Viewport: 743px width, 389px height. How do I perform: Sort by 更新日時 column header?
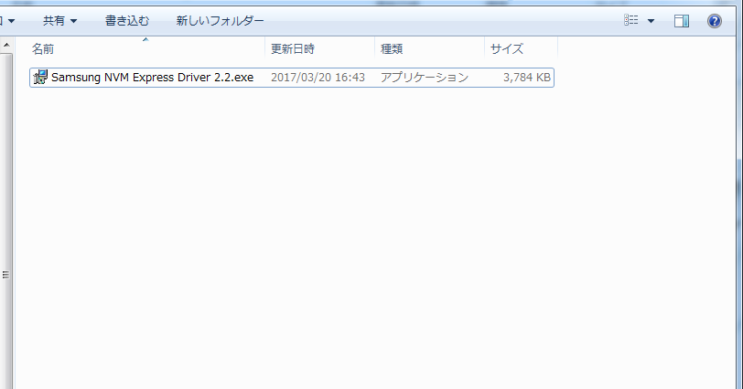point(320,48)
